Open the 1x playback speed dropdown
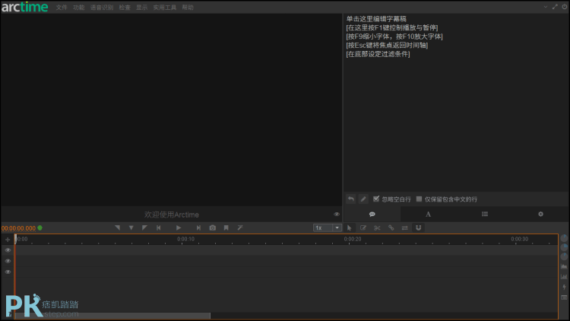Viewport: 570px width, 321px height. (x=328, y=228)
